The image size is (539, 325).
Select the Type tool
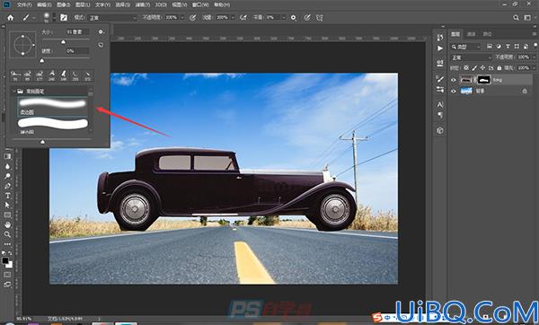click(x=7, y=196)
